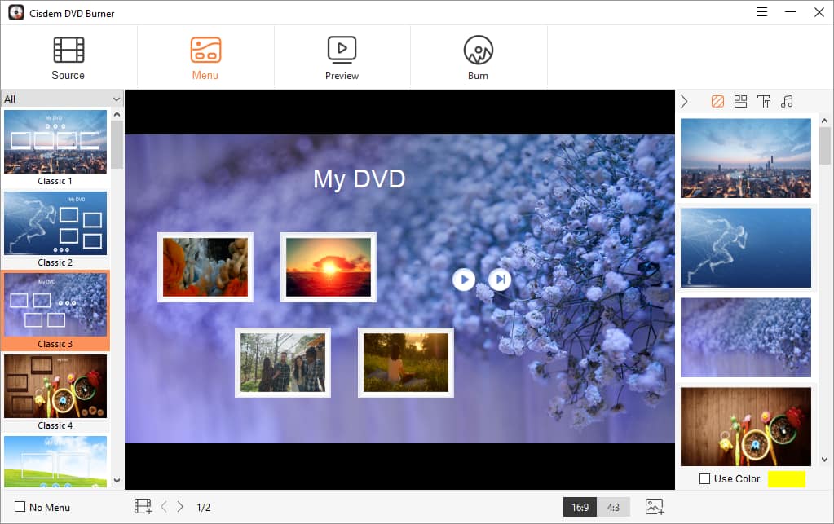Open the background music panel icon
Screen dimensions: 834x524
787,101
